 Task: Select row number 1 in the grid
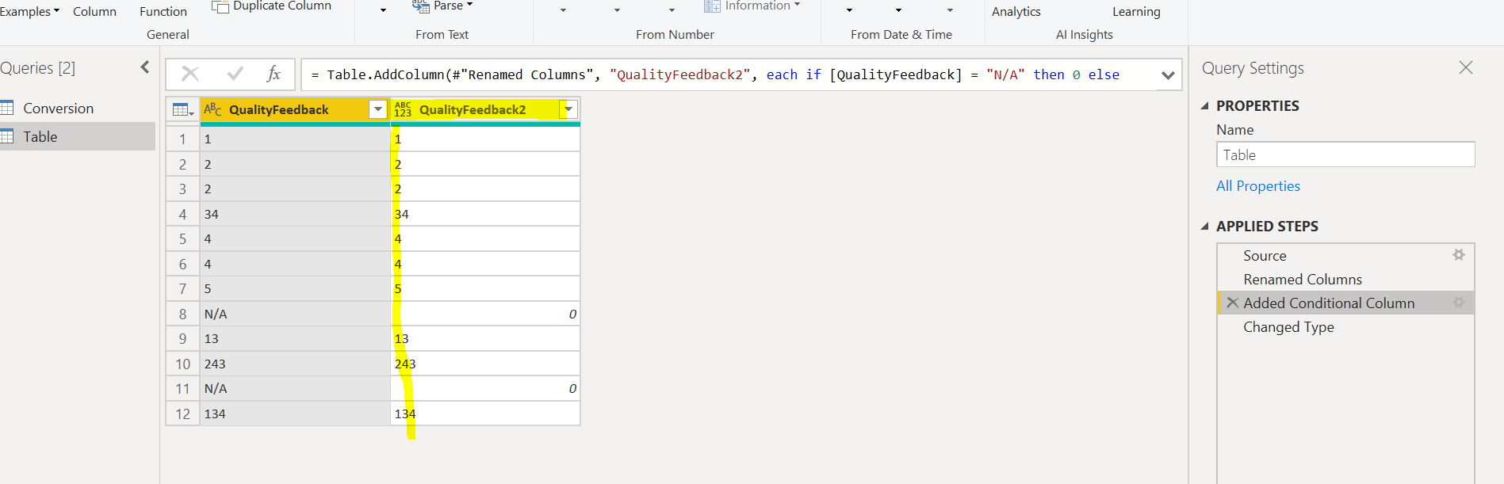pyautogui.click(x=182, y=139)
